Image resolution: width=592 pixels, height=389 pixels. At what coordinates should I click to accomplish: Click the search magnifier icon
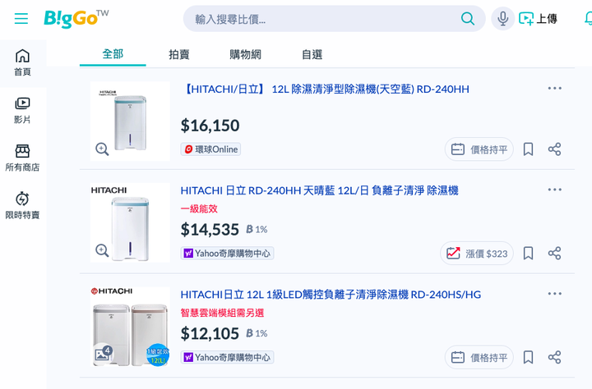467,19
